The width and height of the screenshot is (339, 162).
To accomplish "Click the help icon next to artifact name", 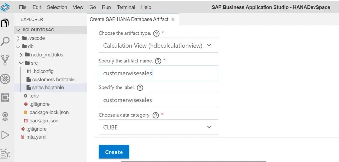I will (x=158, y=61).
